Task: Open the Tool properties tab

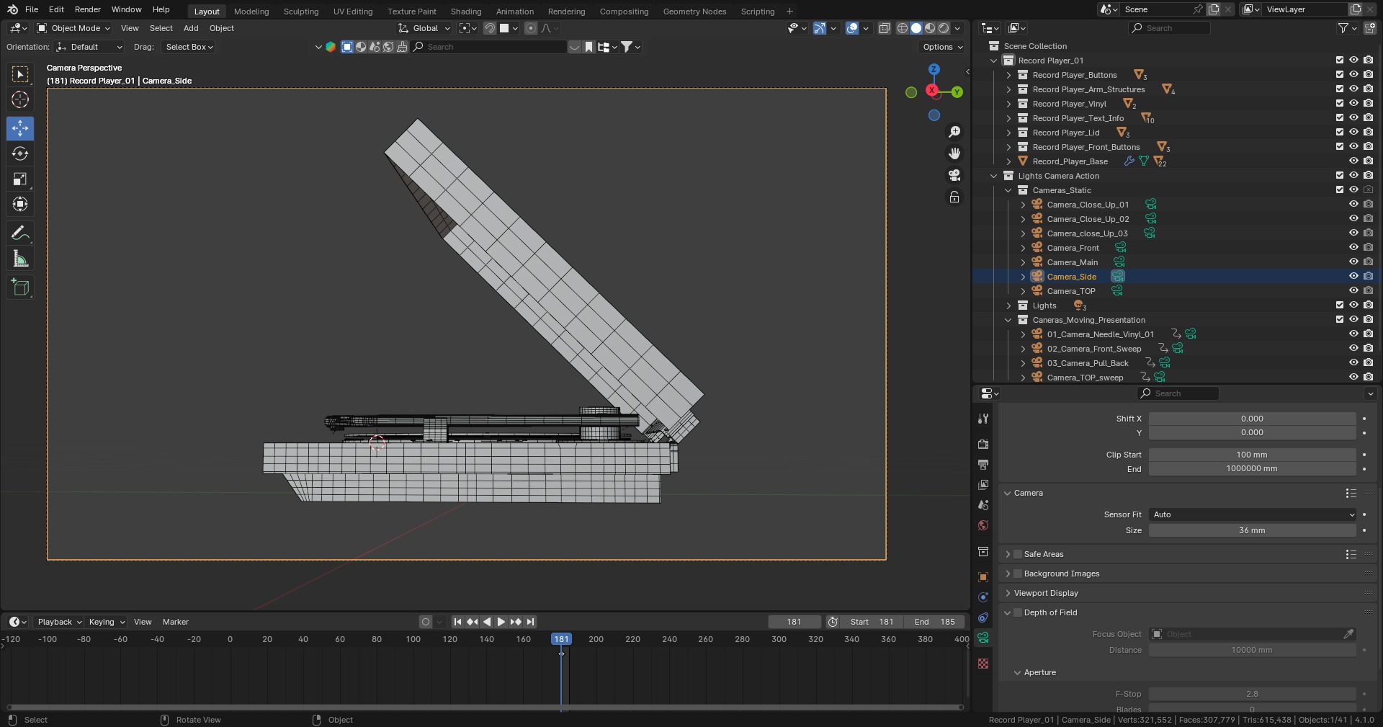Action: click(x=983, y=419)
